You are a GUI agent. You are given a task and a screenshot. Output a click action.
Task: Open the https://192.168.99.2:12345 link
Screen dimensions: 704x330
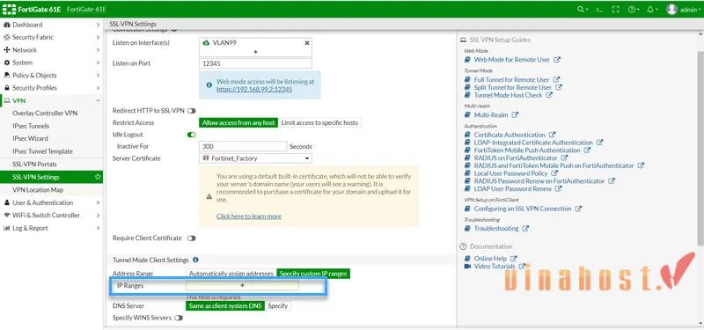click(254, 90)
